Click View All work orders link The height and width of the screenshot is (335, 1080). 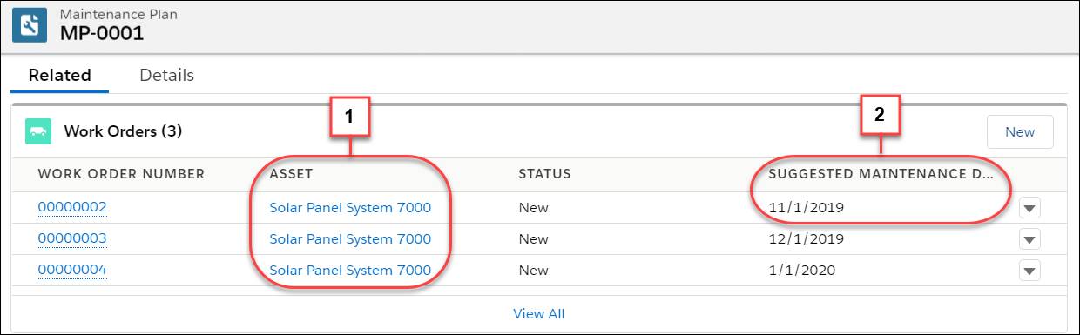tap(539, 313)
